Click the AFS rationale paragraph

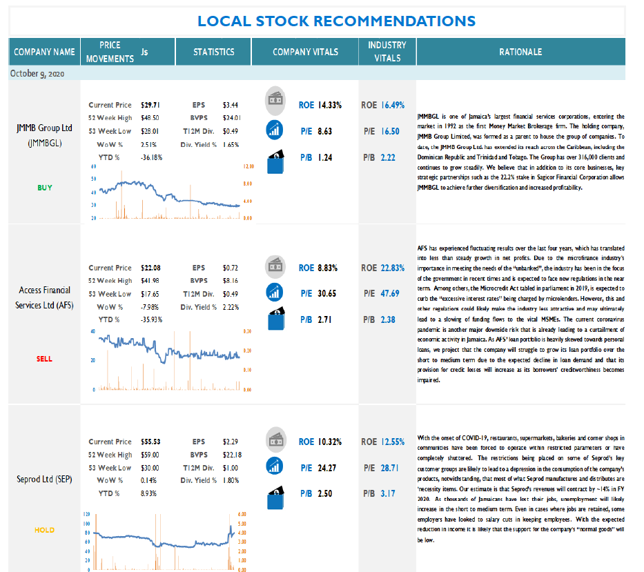(520, 314)
